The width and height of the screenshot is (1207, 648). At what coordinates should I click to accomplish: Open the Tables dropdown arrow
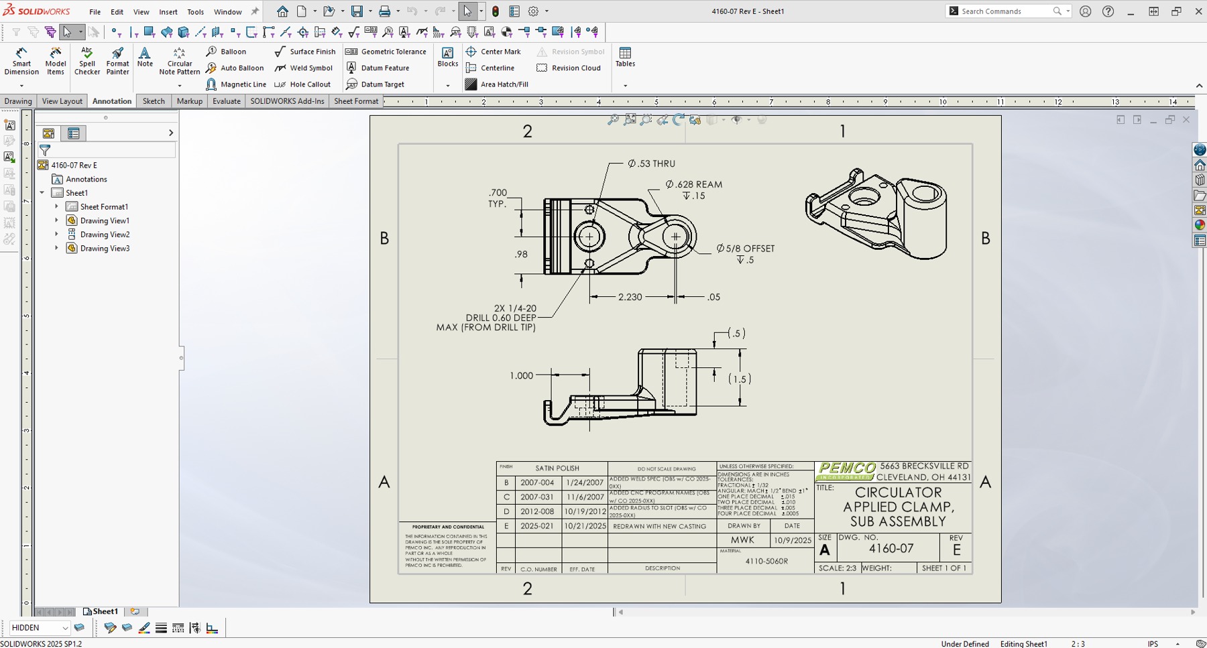(x=625, y=86)
